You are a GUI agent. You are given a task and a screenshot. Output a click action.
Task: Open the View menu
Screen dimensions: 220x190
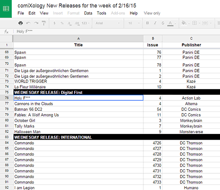pyautogui.click(x=44, y=13)
